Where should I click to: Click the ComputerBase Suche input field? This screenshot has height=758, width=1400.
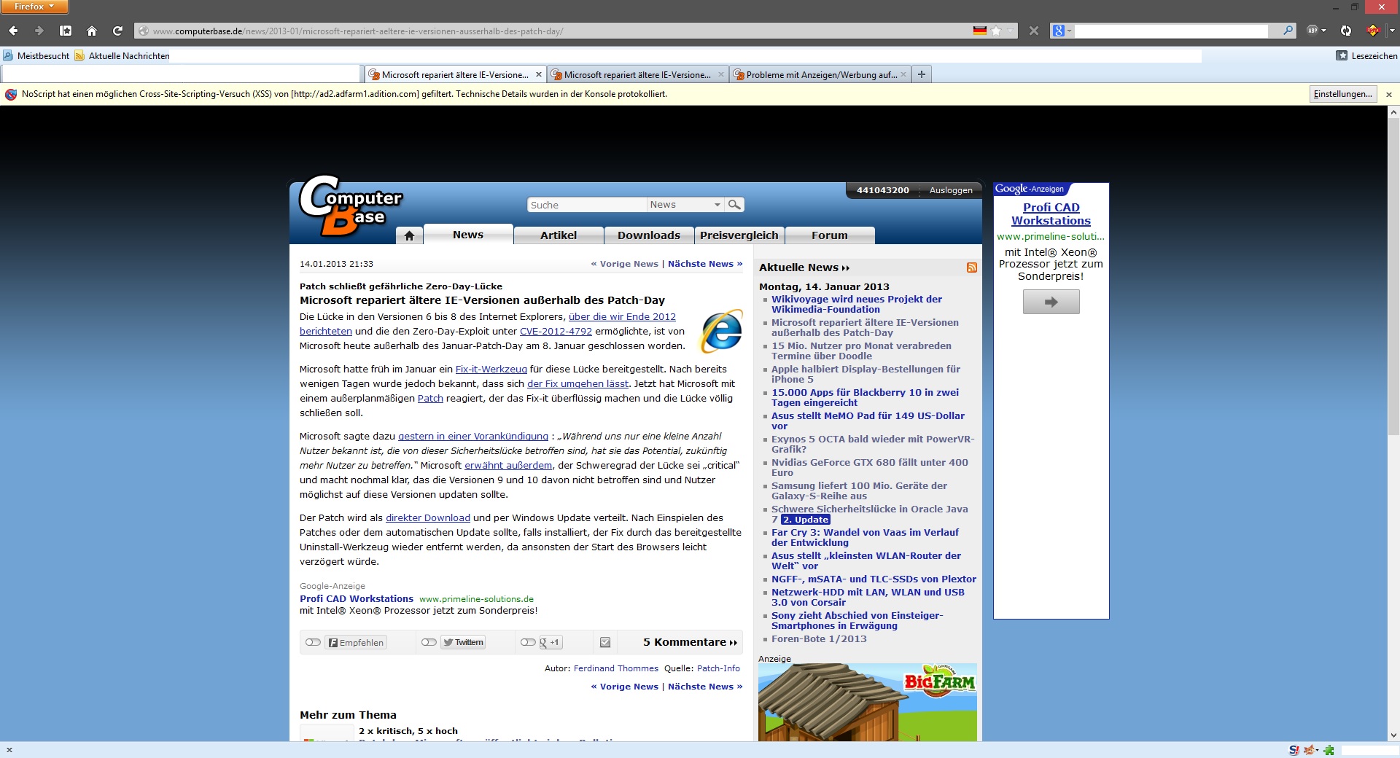tap(586, 205)
